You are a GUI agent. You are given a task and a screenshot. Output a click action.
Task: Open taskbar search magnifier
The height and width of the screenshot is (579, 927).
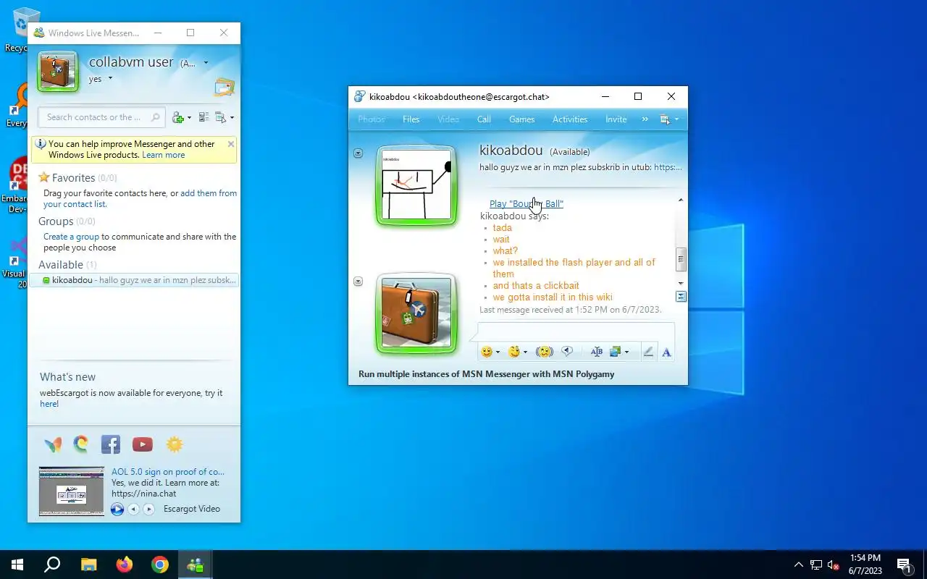[x=52, y=565]
